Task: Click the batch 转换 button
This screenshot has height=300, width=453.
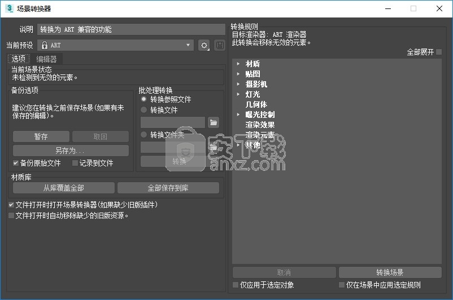Action: click(x=180, y=161)
